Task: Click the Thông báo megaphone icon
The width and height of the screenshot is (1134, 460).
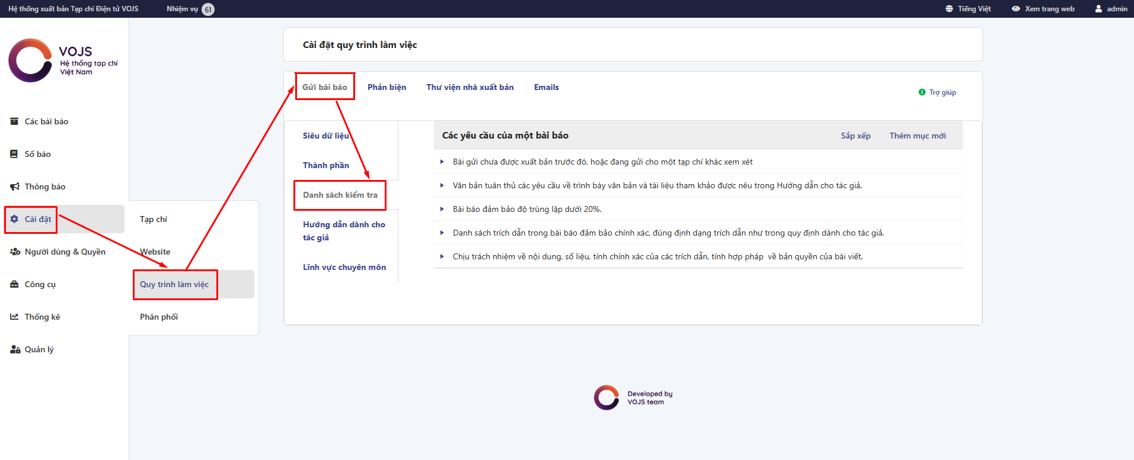Action: 14,186
